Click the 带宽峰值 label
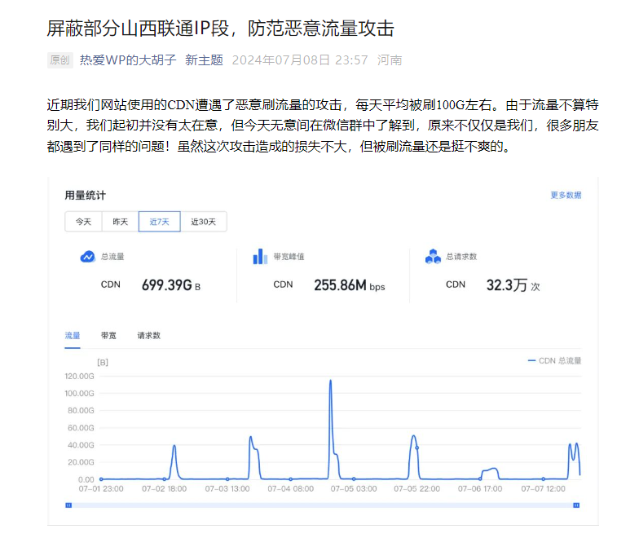The height and width of the screenshot is (538, 639). (289, 257)
